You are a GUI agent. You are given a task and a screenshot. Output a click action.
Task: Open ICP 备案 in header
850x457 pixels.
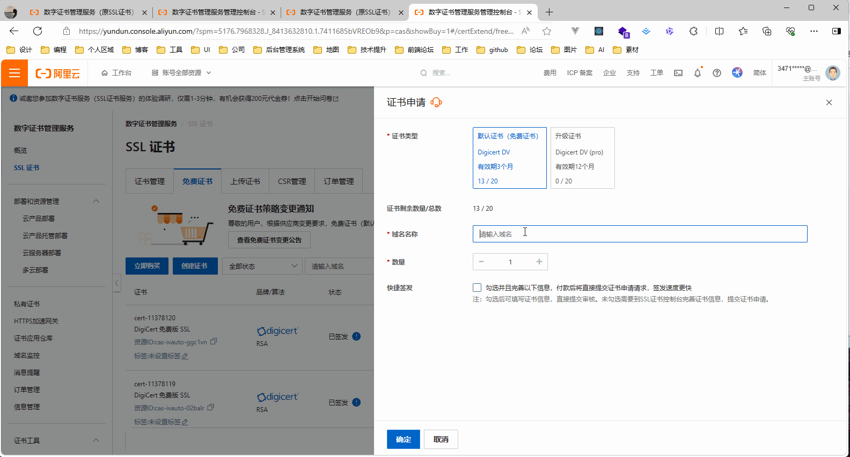tap(580, 73)
